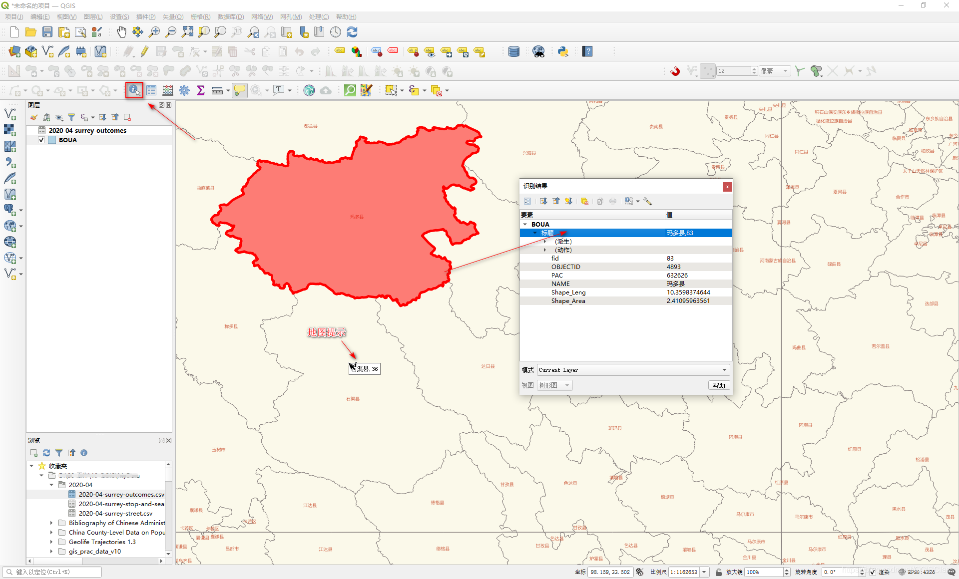Uncheck the BOUA layer visibility checkbox

click(42, 140)
